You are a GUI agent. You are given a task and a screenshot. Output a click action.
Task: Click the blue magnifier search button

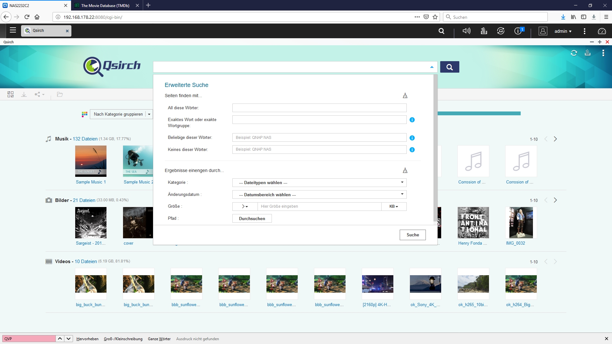[x=449, y=67]
